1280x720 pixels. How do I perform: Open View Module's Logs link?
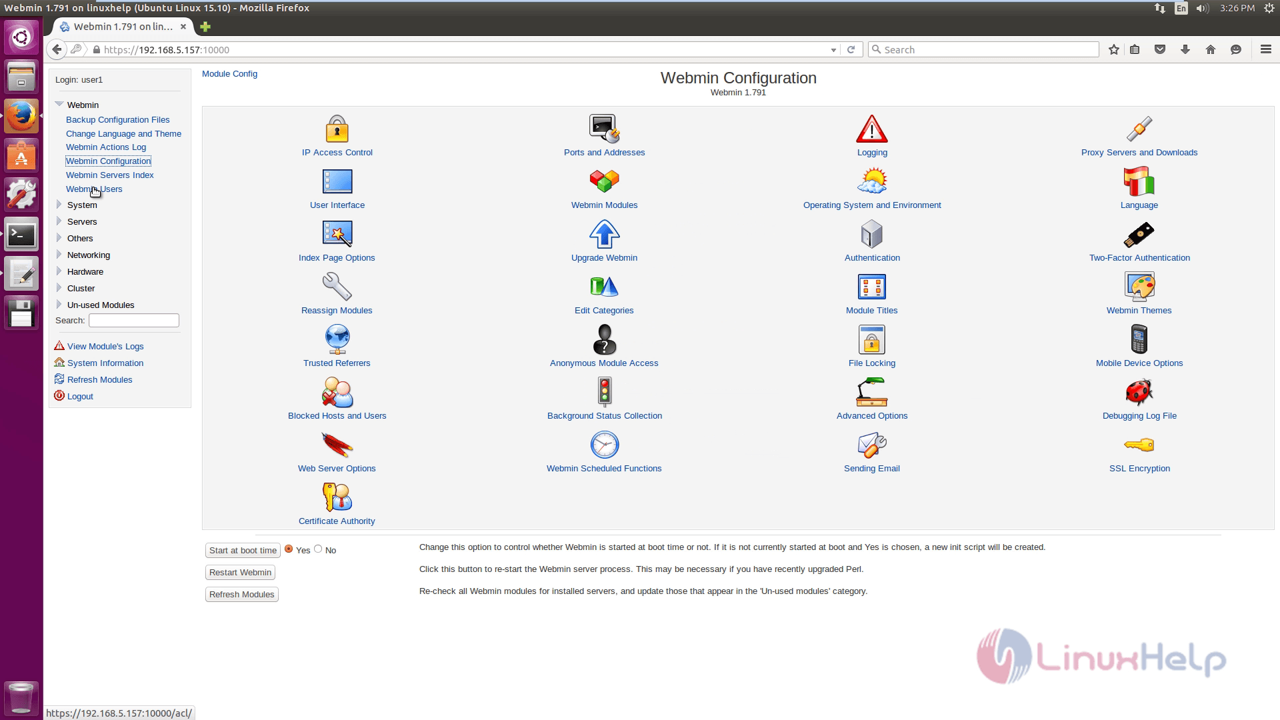click(105, 347)
